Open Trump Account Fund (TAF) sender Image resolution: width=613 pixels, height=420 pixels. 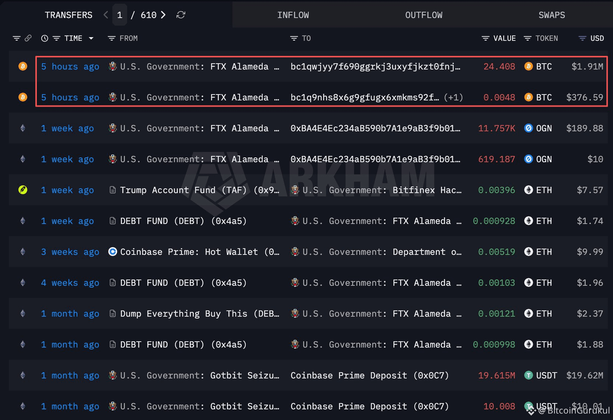(200, 190)
